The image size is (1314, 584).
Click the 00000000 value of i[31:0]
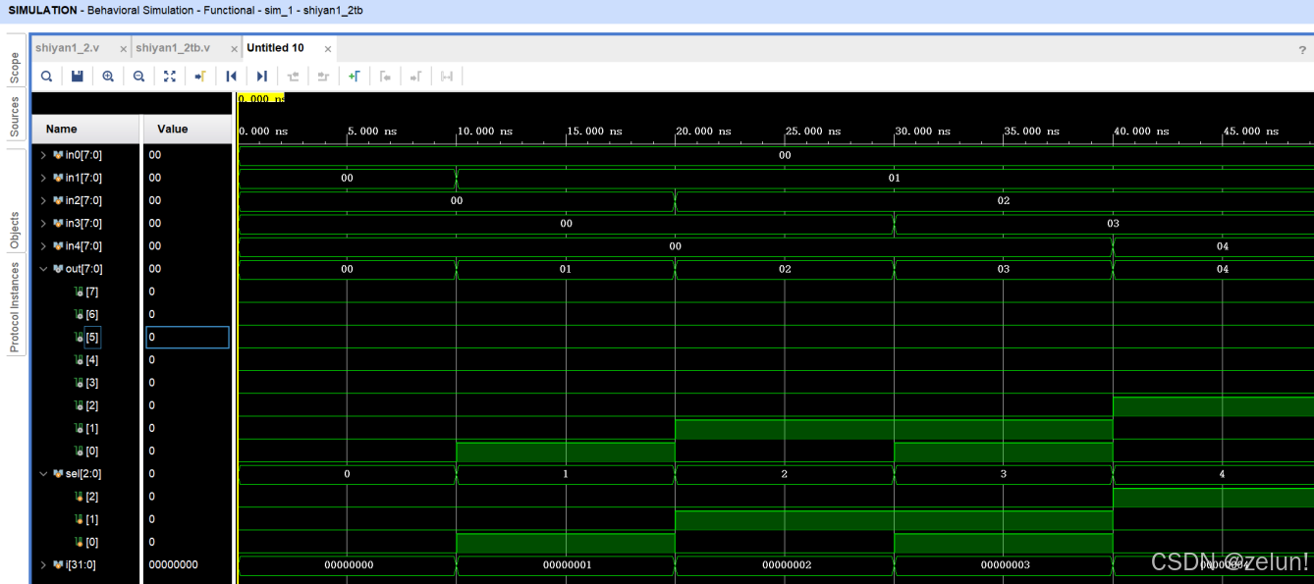(173, 565)
